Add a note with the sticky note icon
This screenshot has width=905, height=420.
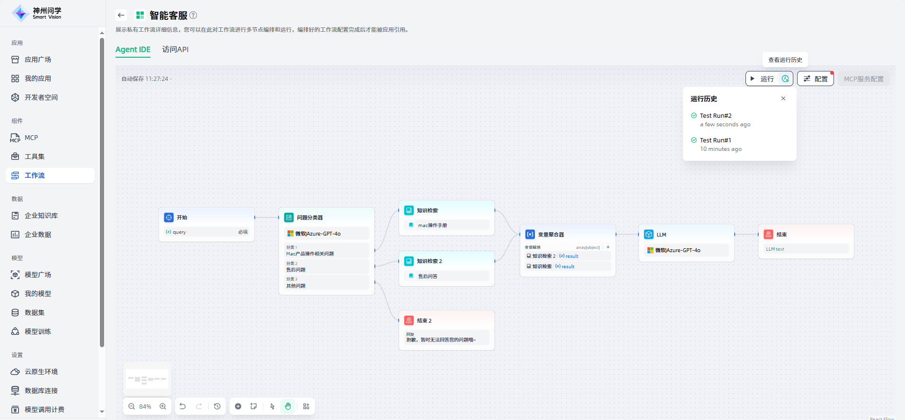(x=254, y=406)
